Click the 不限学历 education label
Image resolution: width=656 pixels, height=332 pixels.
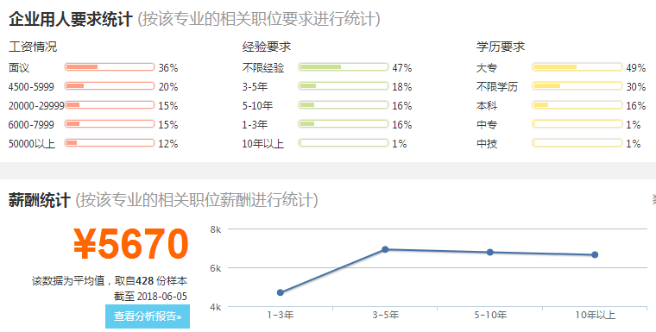point(497,86)
